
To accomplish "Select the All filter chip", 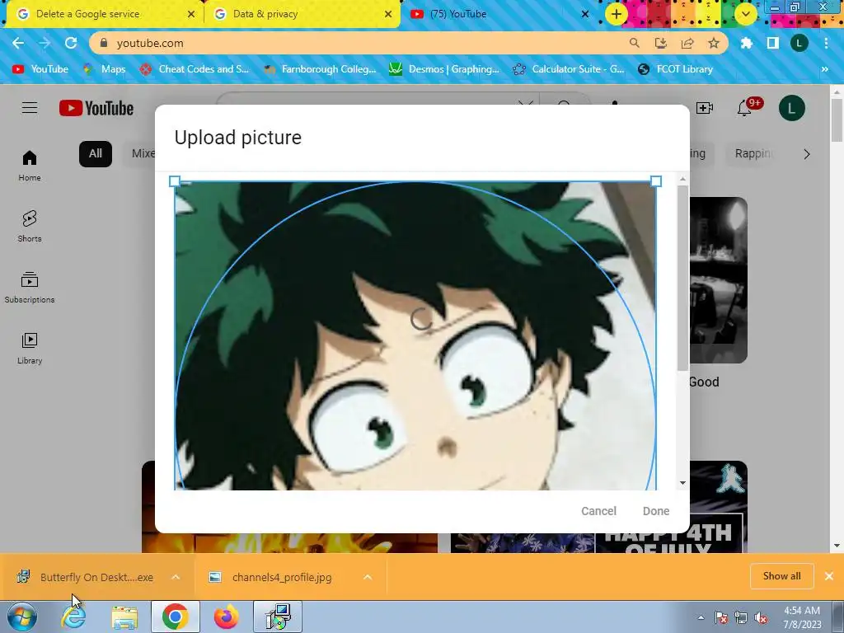I will pyautogui.click(x=96, y=154).
